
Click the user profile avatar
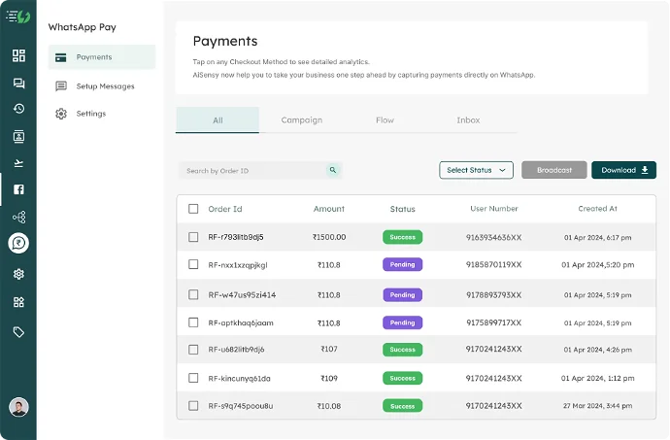18,407
